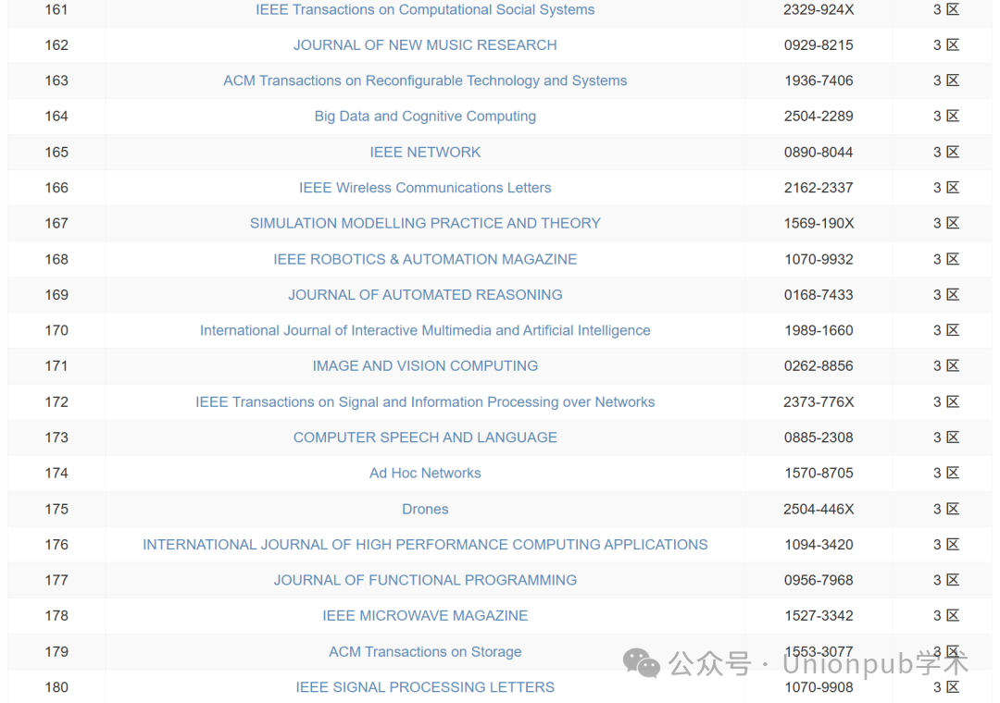Click row number 173
The width and height of the screenshot is (1000, 703).
pos(56,438)
